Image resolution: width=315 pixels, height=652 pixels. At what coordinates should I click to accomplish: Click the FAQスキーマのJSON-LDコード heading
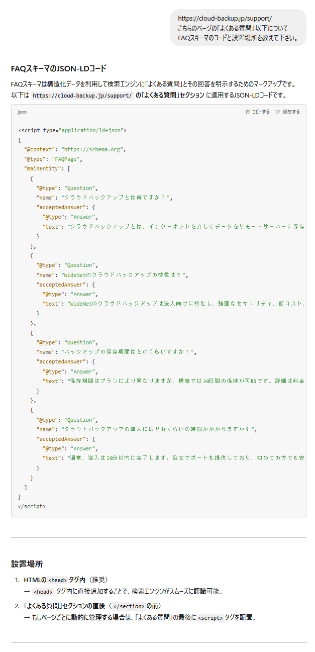[x=59, y=68]
